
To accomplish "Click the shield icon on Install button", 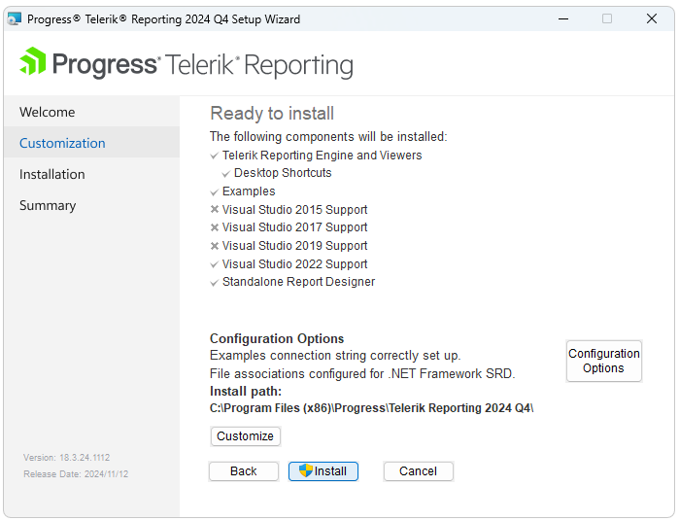I will [306, 470].
